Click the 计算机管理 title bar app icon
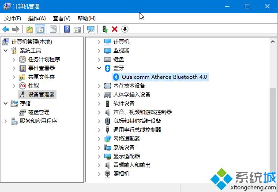278x192 pixels. (7, 7)
